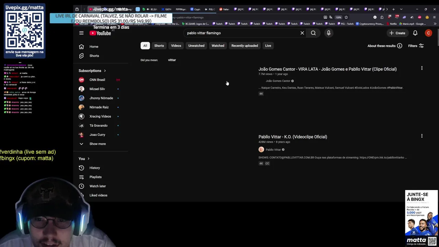
Task: Open the VIRA LATA video title
Action: 328,69
